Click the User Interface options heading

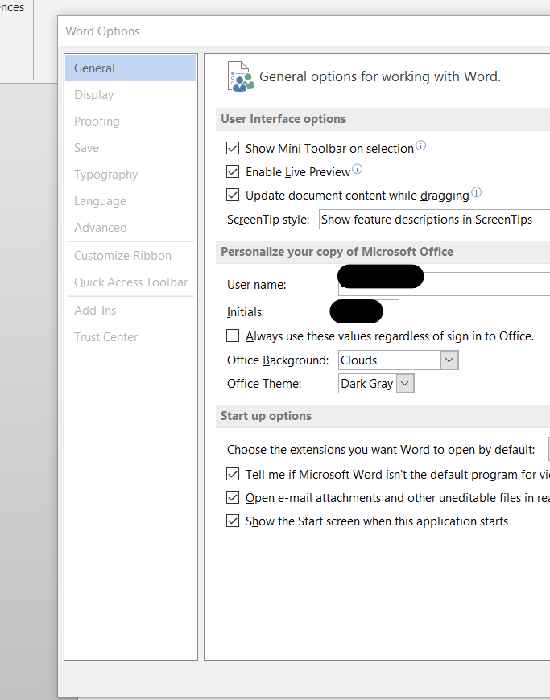(x=283, y=119)
